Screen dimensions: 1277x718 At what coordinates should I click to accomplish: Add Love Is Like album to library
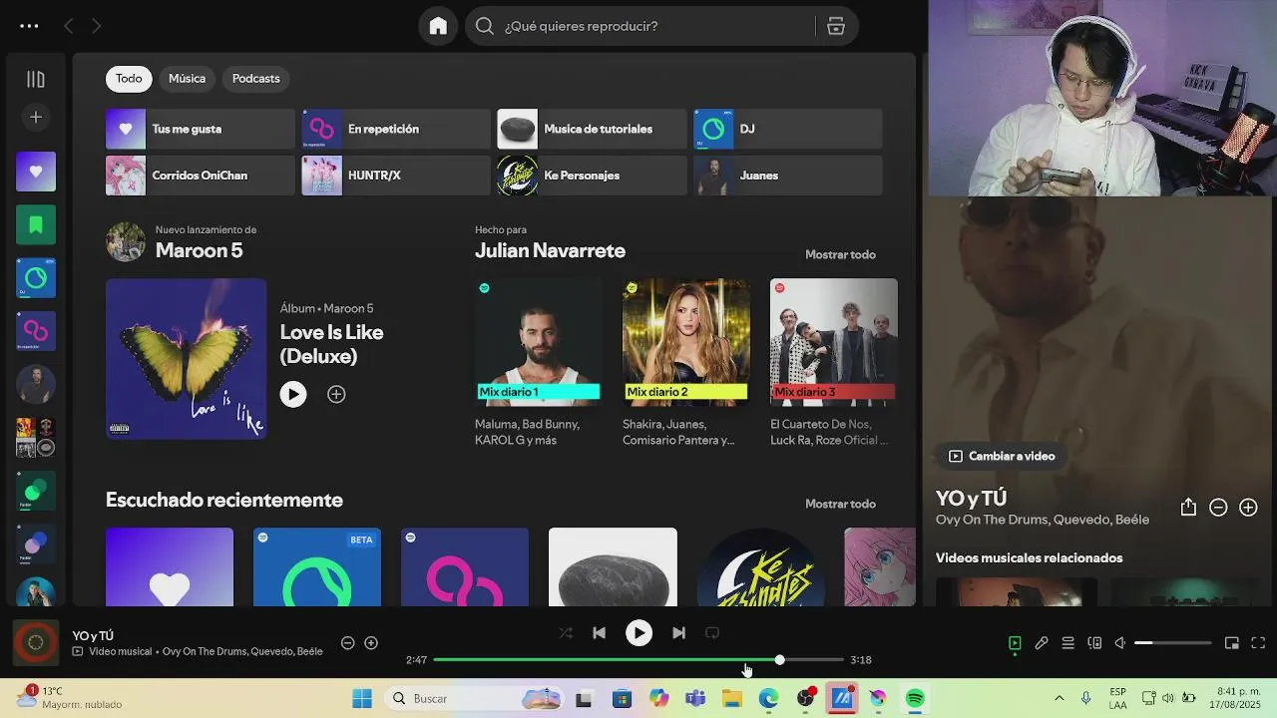tap(336, 394)
